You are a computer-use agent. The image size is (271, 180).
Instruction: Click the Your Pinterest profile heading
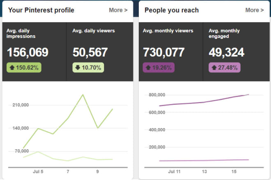click(x=41, y=10)
